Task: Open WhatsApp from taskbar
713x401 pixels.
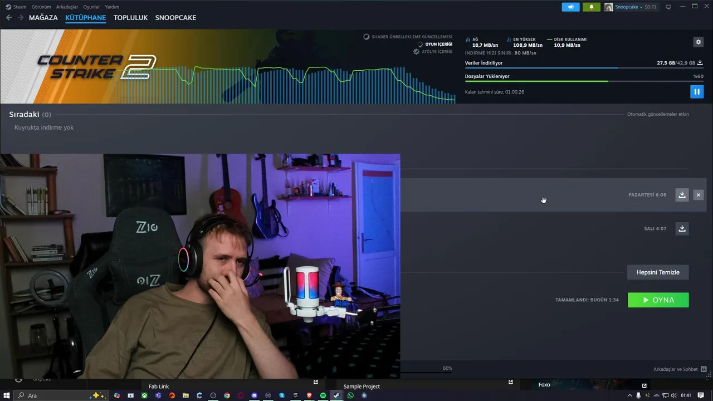Action: 350,395
